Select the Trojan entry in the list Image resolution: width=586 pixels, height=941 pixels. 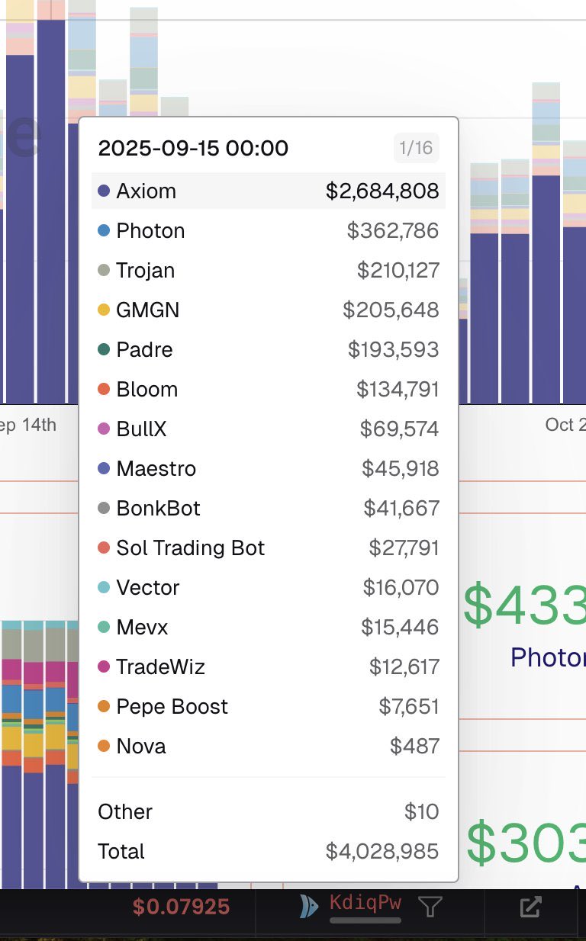point(145,271)
